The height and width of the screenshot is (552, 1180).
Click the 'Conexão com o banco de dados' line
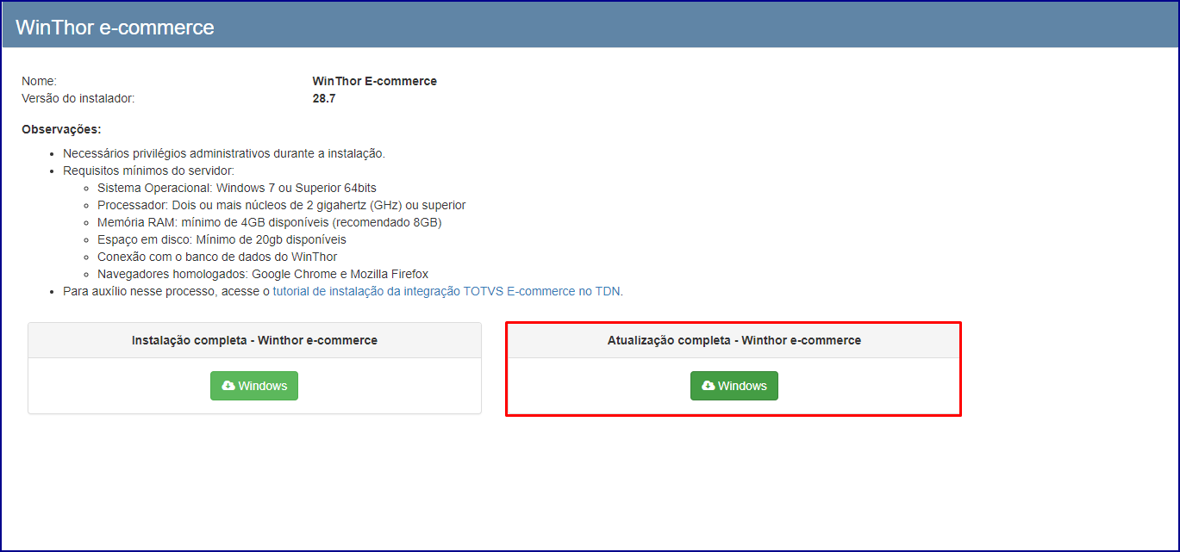[217, 257]
